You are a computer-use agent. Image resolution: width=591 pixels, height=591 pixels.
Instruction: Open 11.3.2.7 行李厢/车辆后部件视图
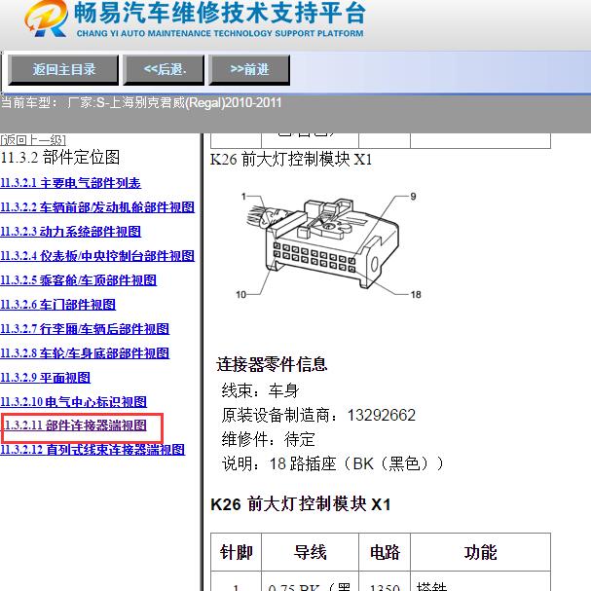tap(85, 329)
